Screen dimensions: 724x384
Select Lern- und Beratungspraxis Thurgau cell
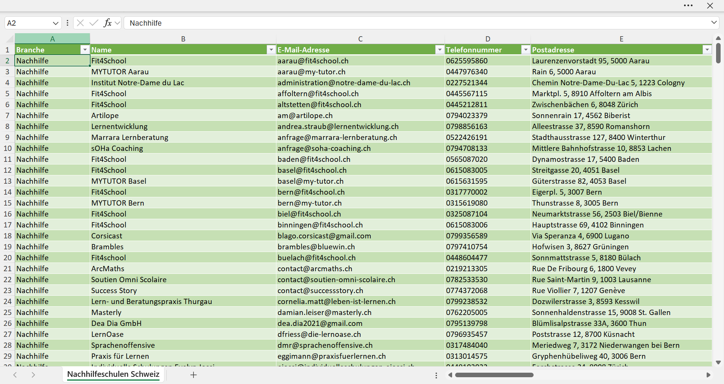(x=183, y=301)
